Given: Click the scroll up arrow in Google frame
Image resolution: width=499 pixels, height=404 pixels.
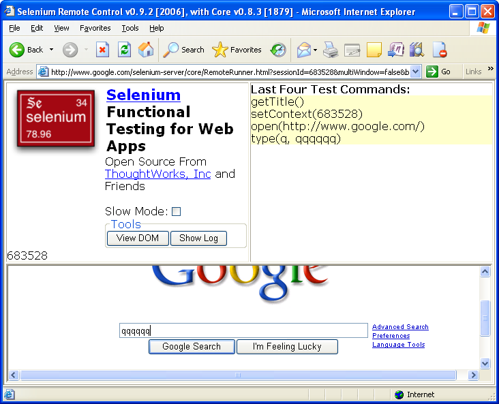Looking at the screenshot, I should [x=485, y=272].
